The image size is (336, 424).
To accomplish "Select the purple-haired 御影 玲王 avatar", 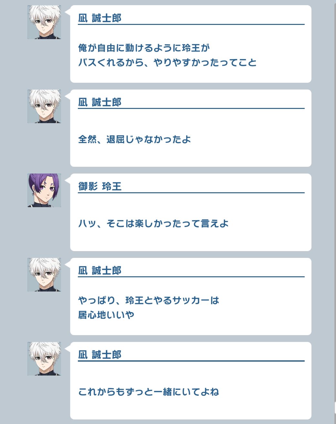I will pos(44,190).
